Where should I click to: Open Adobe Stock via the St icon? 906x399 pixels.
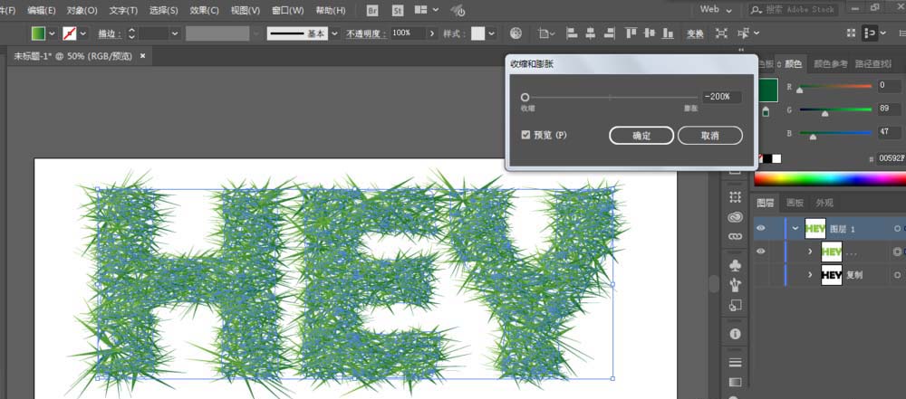coord(398,10)
